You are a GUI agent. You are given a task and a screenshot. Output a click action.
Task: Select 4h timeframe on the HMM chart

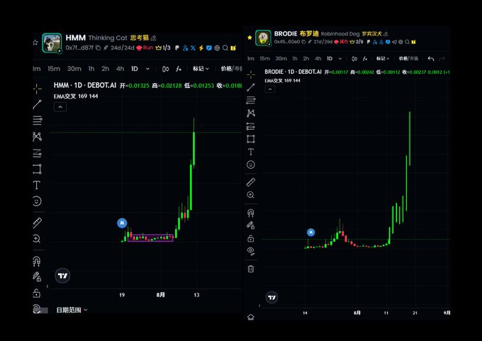(120, 69)
